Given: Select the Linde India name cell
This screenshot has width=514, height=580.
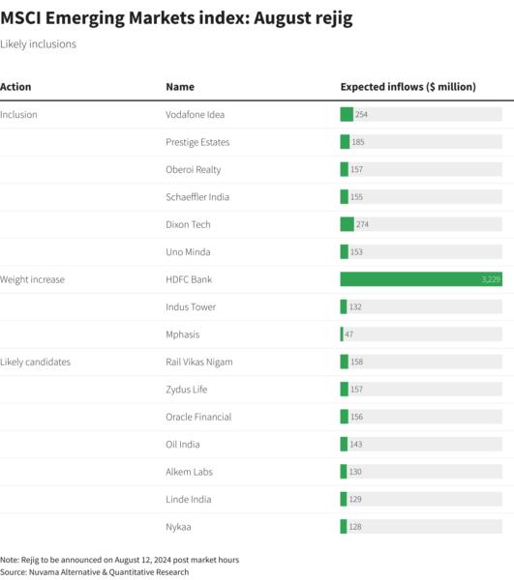Looking at the screenshot, I should pyautogui.click(x=188, y=500).
